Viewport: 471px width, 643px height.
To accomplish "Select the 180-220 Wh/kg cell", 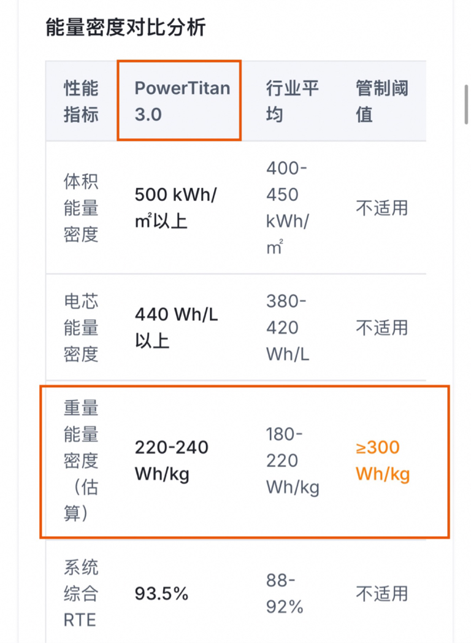I will [293, 461].
